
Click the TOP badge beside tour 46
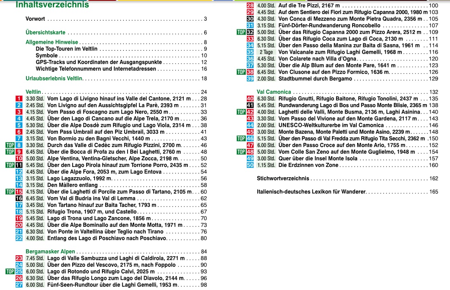[241, 139]
